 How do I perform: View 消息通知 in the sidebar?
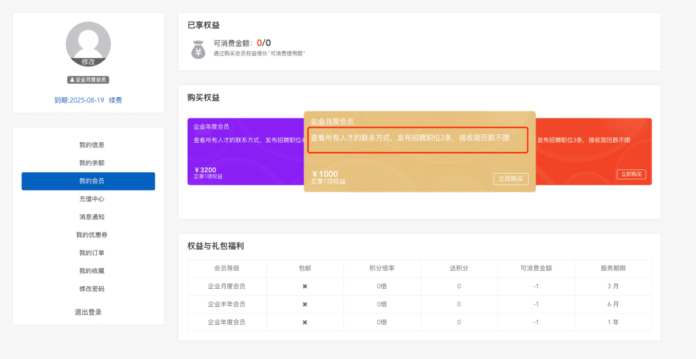[x=92, y=217]
